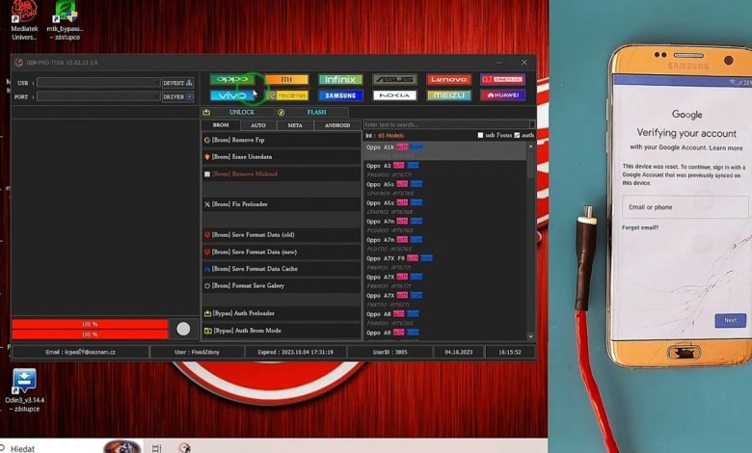Select Oppo A5s CPH1912 model row
Viewport: 752px width, 453px height.
[445, 207]
